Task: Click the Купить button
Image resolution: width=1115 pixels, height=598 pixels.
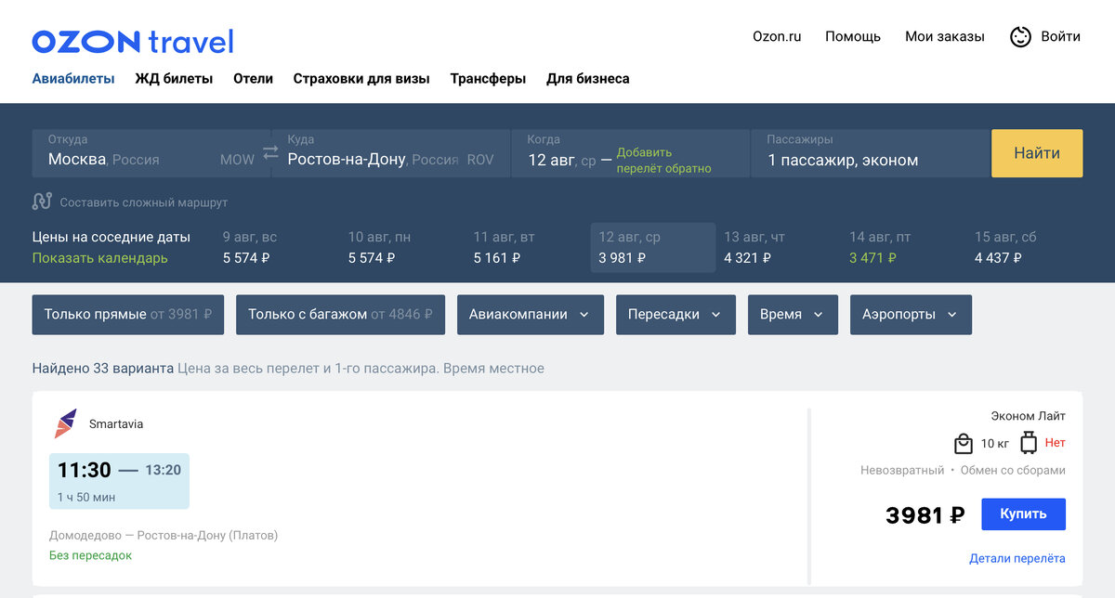Action: coord(1023,514)
